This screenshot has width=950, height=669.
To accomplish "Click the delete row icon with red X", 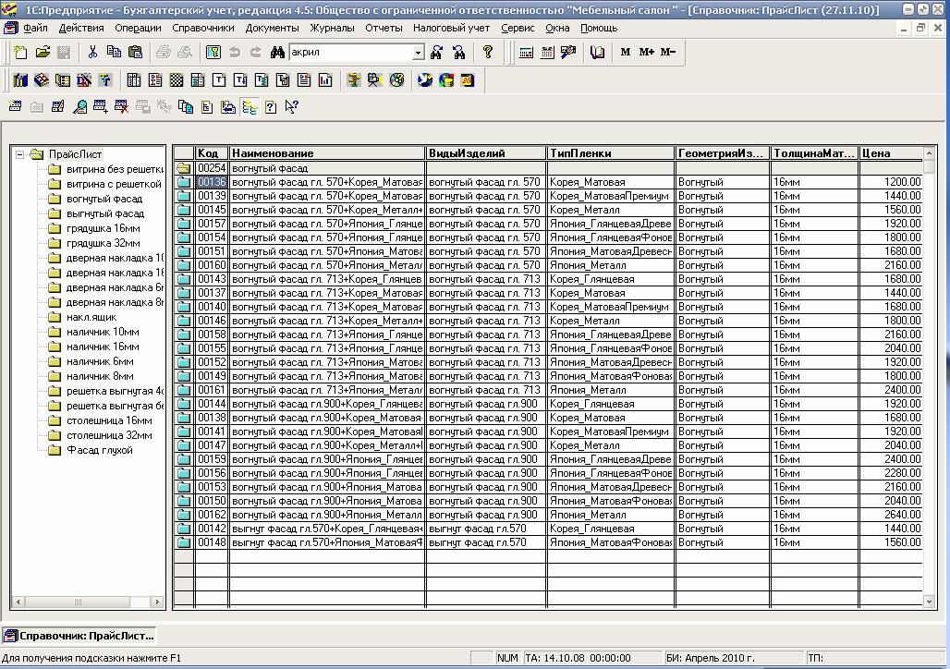I will 121,107.
